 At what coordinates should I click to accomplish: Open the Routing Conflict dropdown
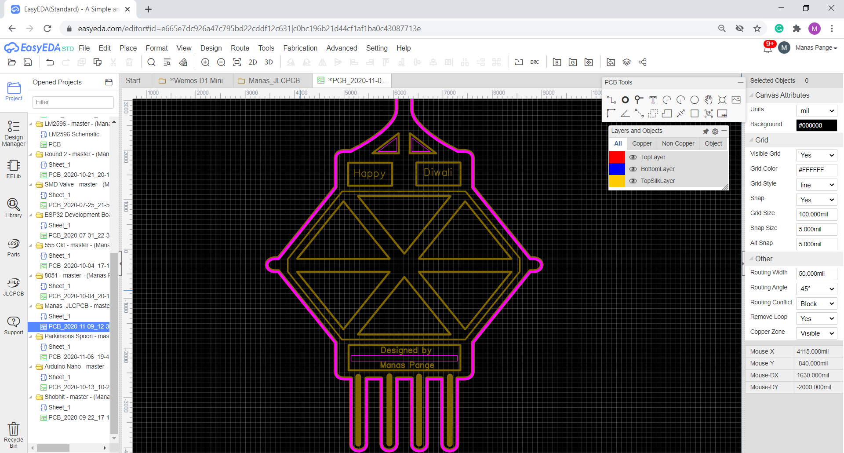click(x=816, y=304)
